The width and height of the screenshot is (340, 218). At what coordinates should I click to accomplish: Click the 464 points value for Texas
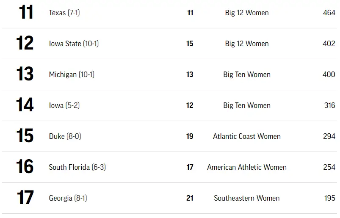[329, 13]
